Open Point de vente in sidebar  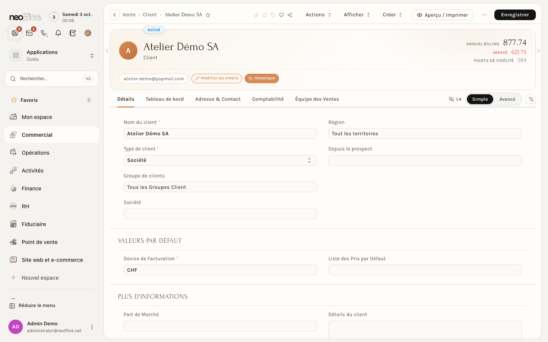click(52, 242)
